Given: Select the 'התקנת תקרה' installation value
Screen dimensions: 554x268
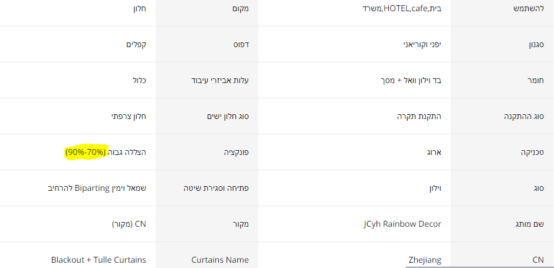Looking at the screenshot, I should (x=419, y=116).
